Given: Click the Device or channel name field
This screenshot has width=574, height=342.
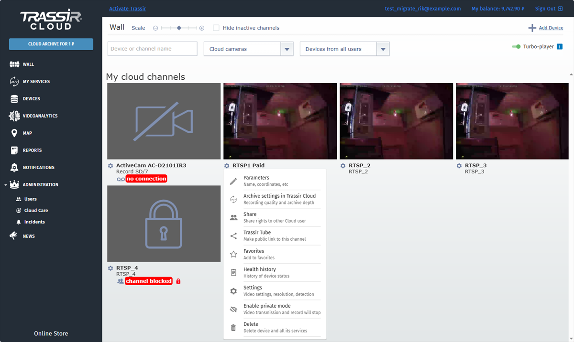Looking at the screenshot, I should (x=152, y=49).
